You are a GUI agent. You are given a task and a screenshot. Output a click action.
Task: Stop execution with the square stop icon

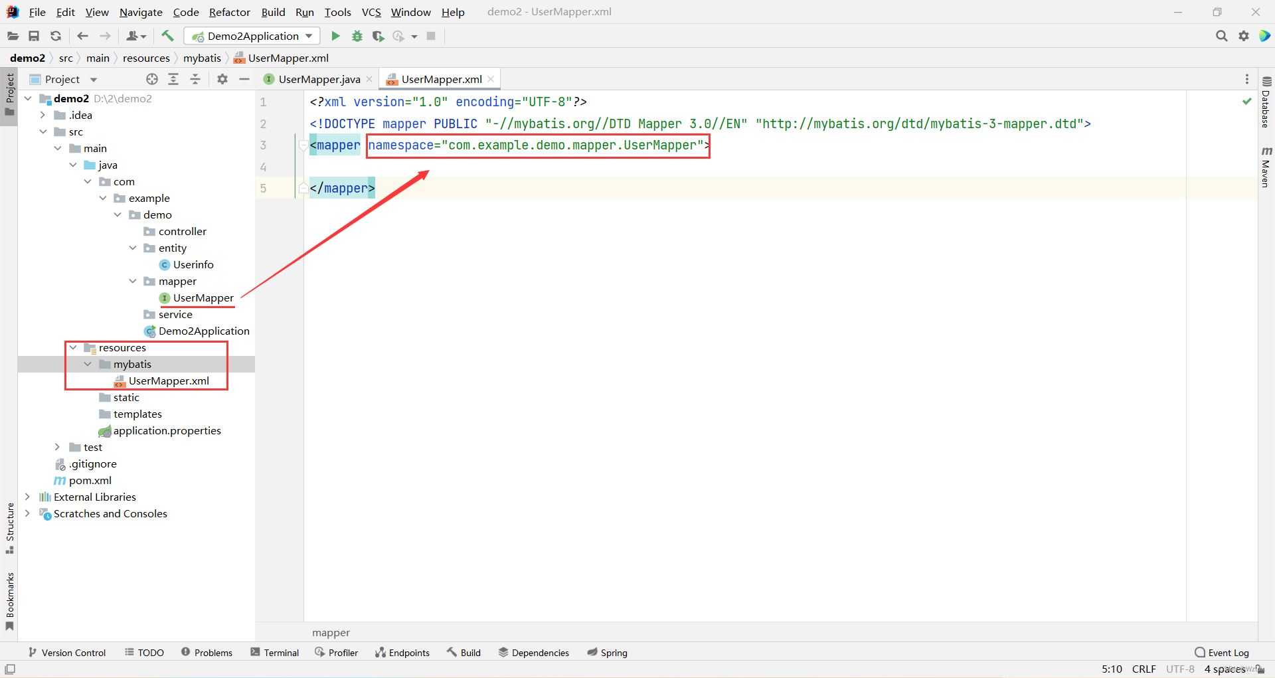coord(431,36)
